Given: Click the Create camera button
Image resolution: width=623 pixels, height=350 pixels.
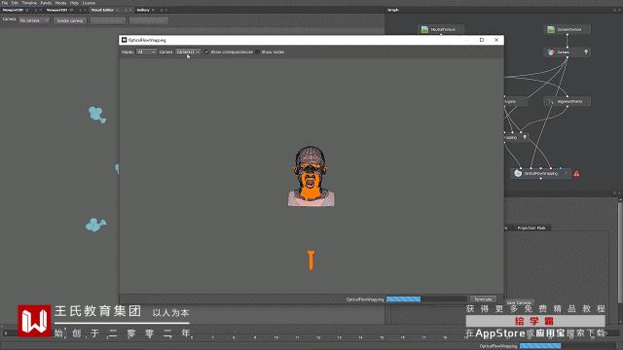Looking at the screenshot, I should click(69, 20).
